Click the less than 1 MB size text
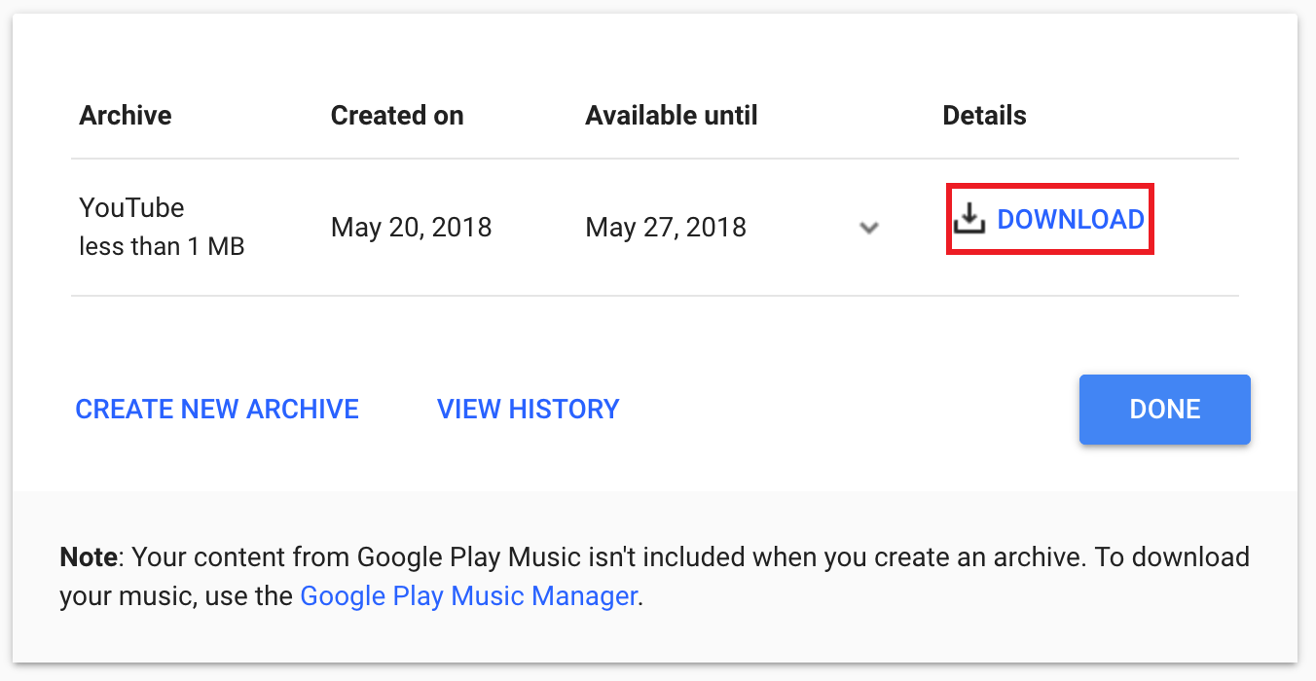The width and height of the screenshot is (1316, 681). (x=162, y=247)
